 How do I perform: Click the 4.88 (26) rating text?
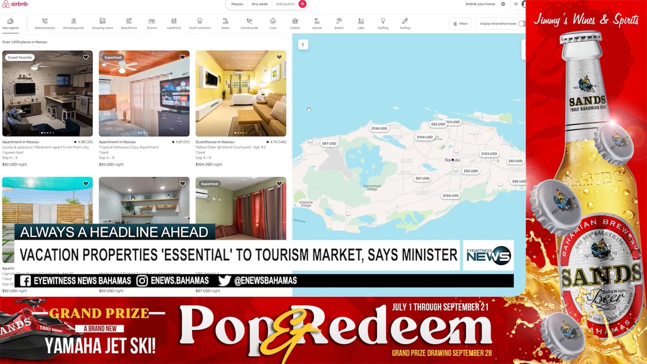coord(83,142)
